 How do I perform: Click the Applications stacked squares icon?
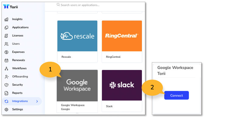click(x=6, y=28)
